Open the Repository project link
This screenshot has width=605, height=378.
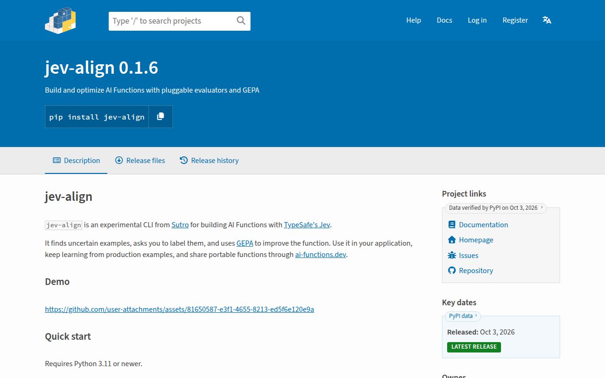click(x=476, y=271)
